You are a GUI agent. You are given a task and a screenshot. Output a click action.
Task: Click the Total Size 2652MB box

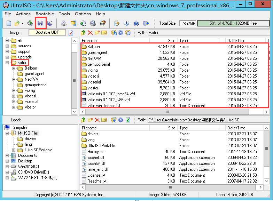(188, 23)
